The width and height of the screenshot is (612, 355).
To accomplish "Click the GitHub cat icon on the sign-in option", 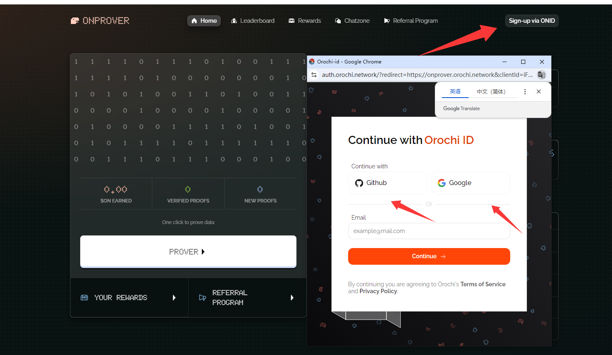I will coord(359,183).
